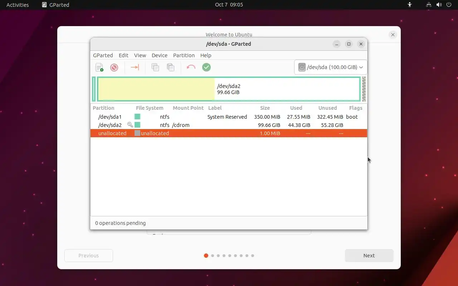458x286 pixels.
Task: Click the File System column header
Action: click(x=150, y=108)
